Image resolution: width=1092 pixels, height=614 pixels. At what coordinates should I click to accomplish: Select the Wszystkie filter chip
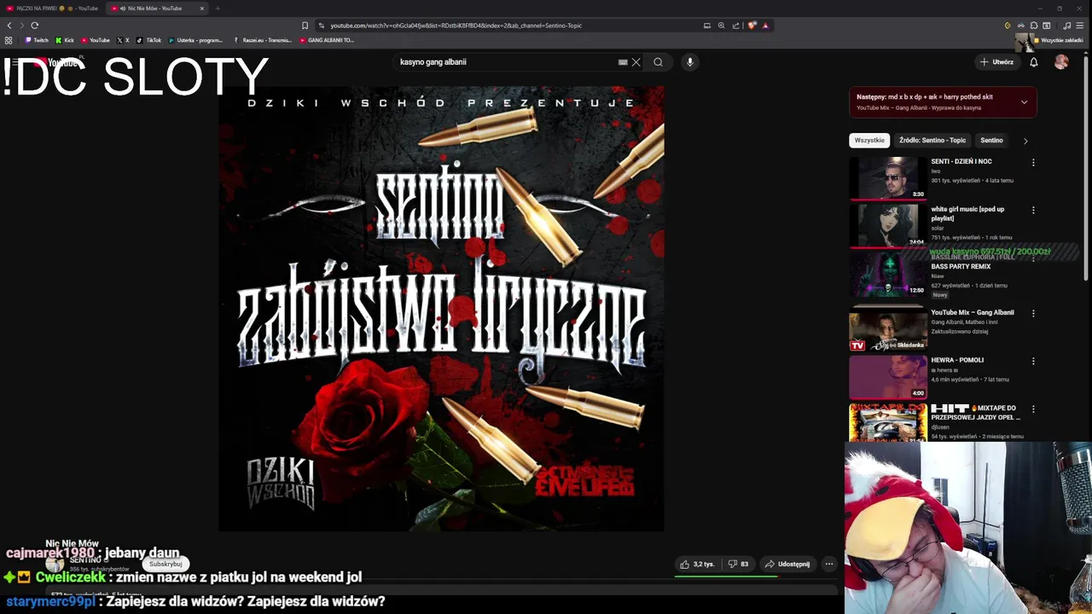pyautogui.click(x=869, y=140)
